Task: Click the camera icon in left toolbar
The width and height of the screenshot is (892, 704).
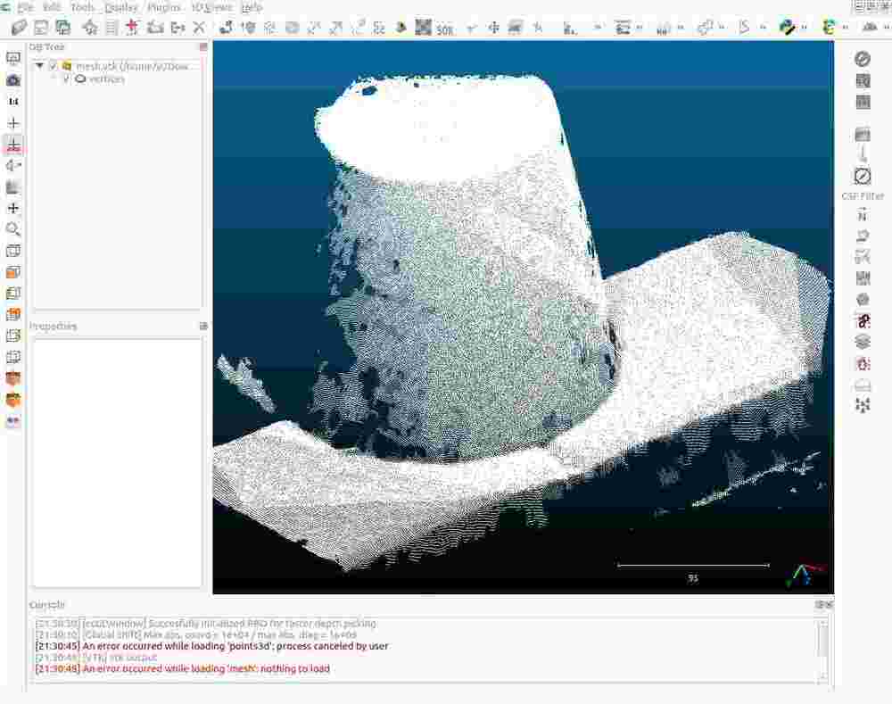Action: [x=13, y=80]
